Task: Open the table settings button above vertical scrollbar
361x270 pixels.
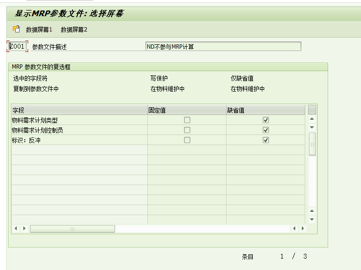Action: tap(312, 110)
